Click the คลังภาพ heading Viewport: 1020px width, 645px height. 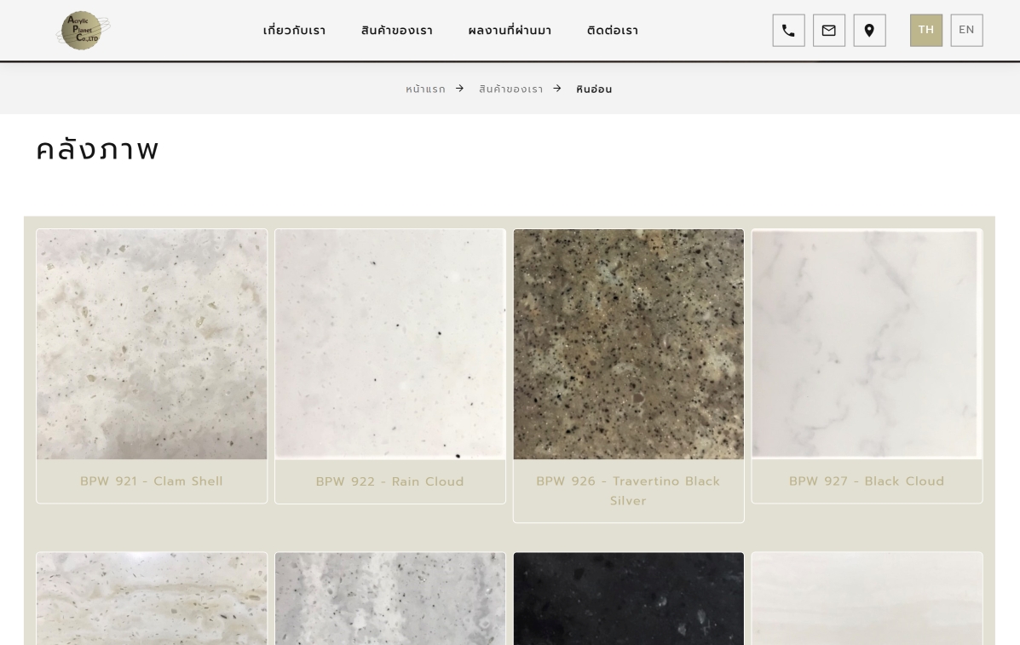98,150
